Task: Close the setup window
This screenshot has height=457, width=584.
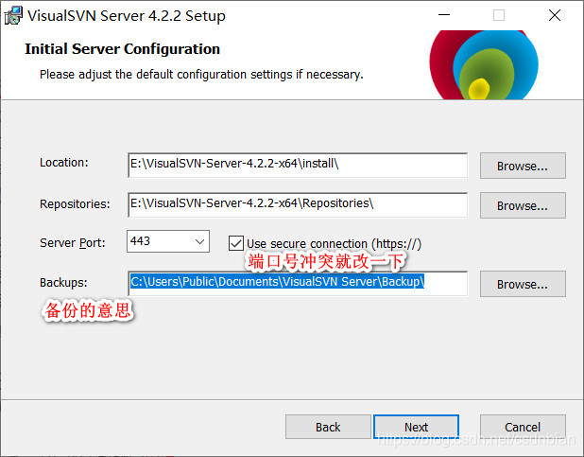Action: [555, 15]
